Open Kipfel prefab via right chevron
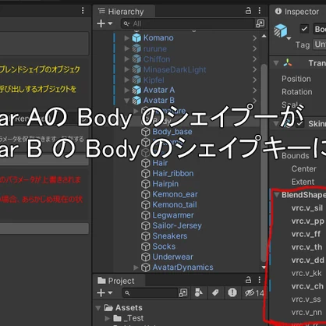The height and width of the screenshot is (326, 326). tap(255, 80)
